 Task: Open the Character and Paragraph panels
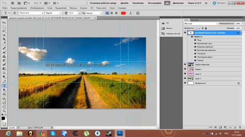click(138, 13)
